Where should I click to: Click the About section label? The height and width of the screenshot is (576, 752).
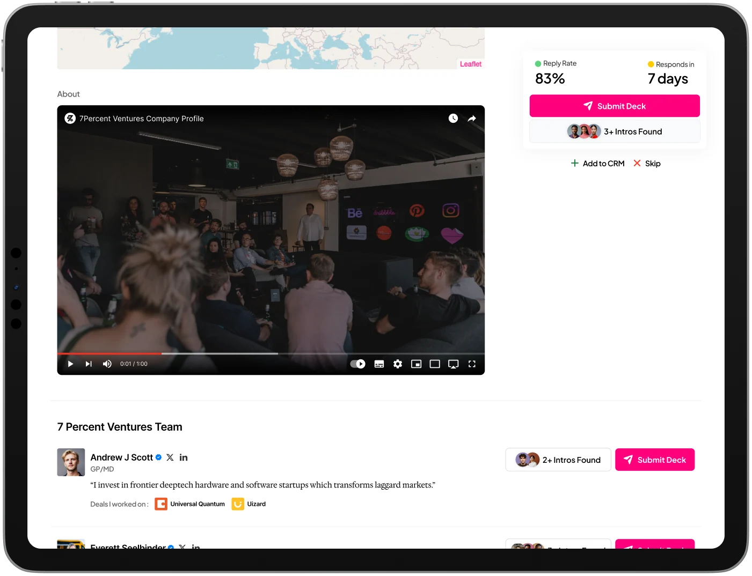69,94
